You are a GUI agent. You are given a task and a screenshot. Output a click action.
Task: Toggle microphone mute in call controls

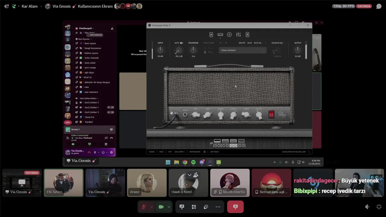(x=144, y=207)
